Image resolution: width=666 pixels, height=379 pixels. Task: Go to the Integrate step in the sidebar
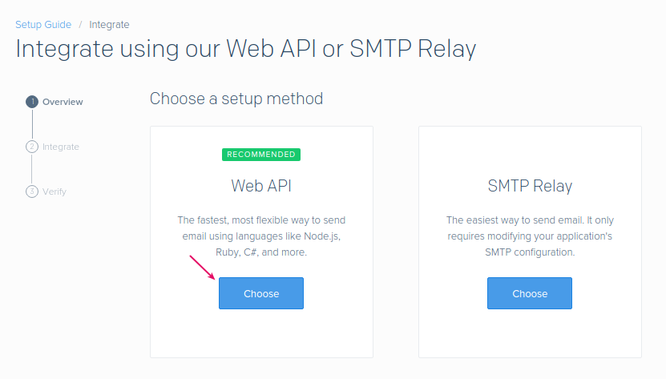point(61,147)
